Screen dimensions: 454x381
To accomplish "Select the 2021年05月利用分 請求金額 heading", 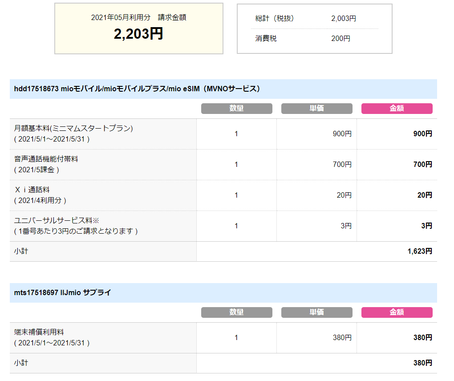I will tap(138, 17).
